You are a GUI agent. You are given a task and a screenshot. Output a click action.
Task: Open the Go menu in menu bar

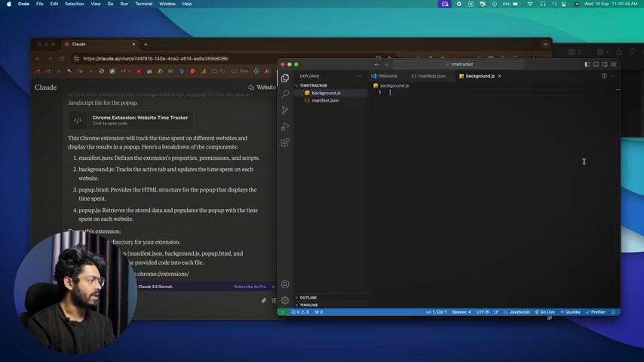pos(111,4)
